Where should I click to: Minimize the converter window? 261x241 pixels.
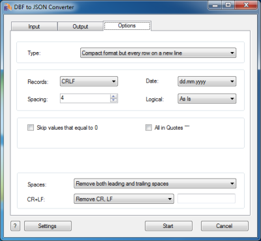pyautogui.click(x=215, y=5)
